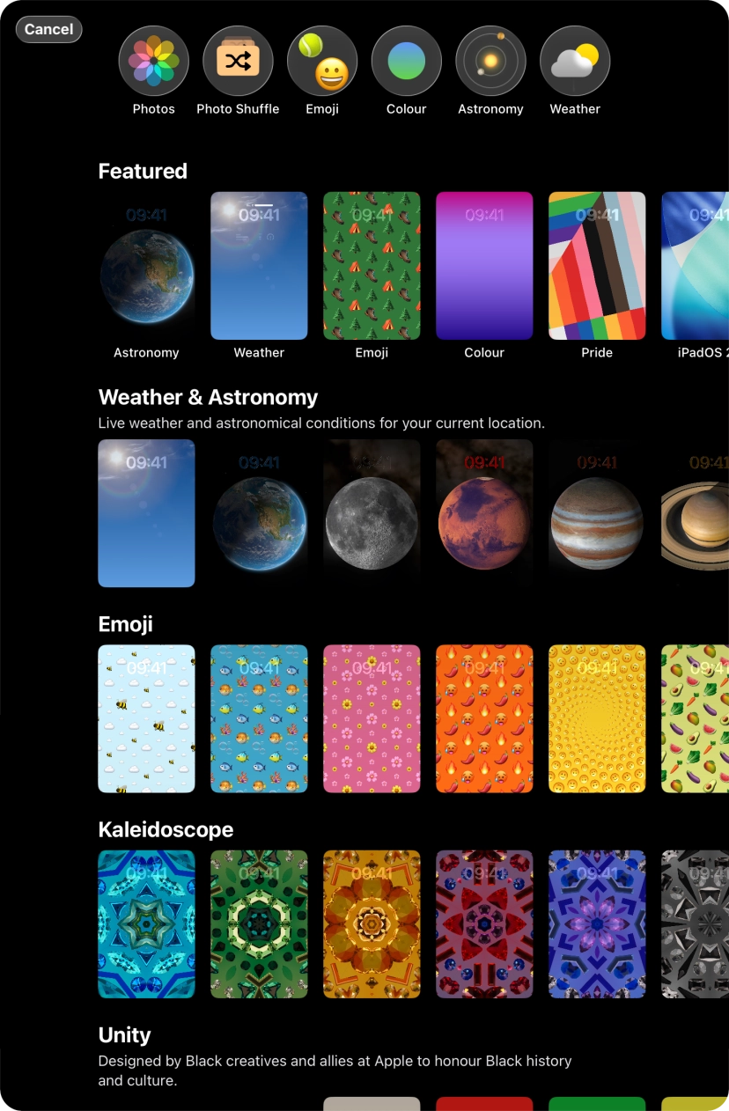Viewport: 729px width, 1111px height.
Task: Select the olive yellow Unity wallpaper
Action: (696, 1104)
